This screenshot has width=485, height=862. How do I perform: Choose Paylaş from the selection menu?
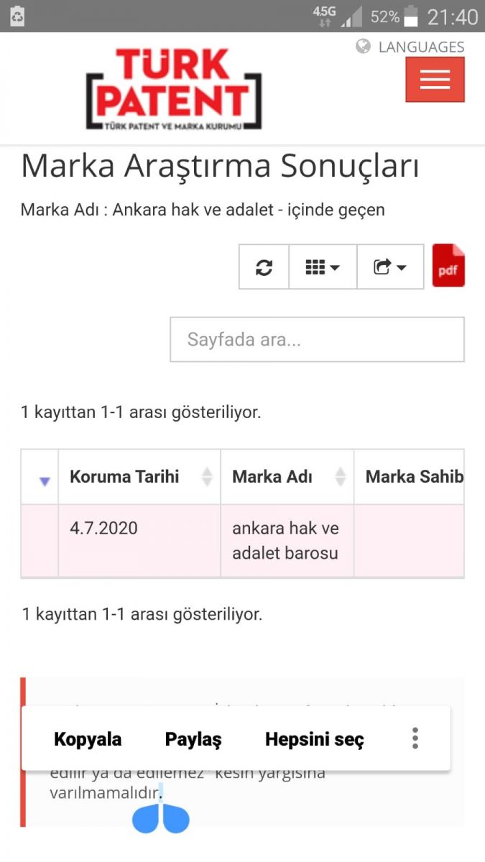click(x=193, y=739)
